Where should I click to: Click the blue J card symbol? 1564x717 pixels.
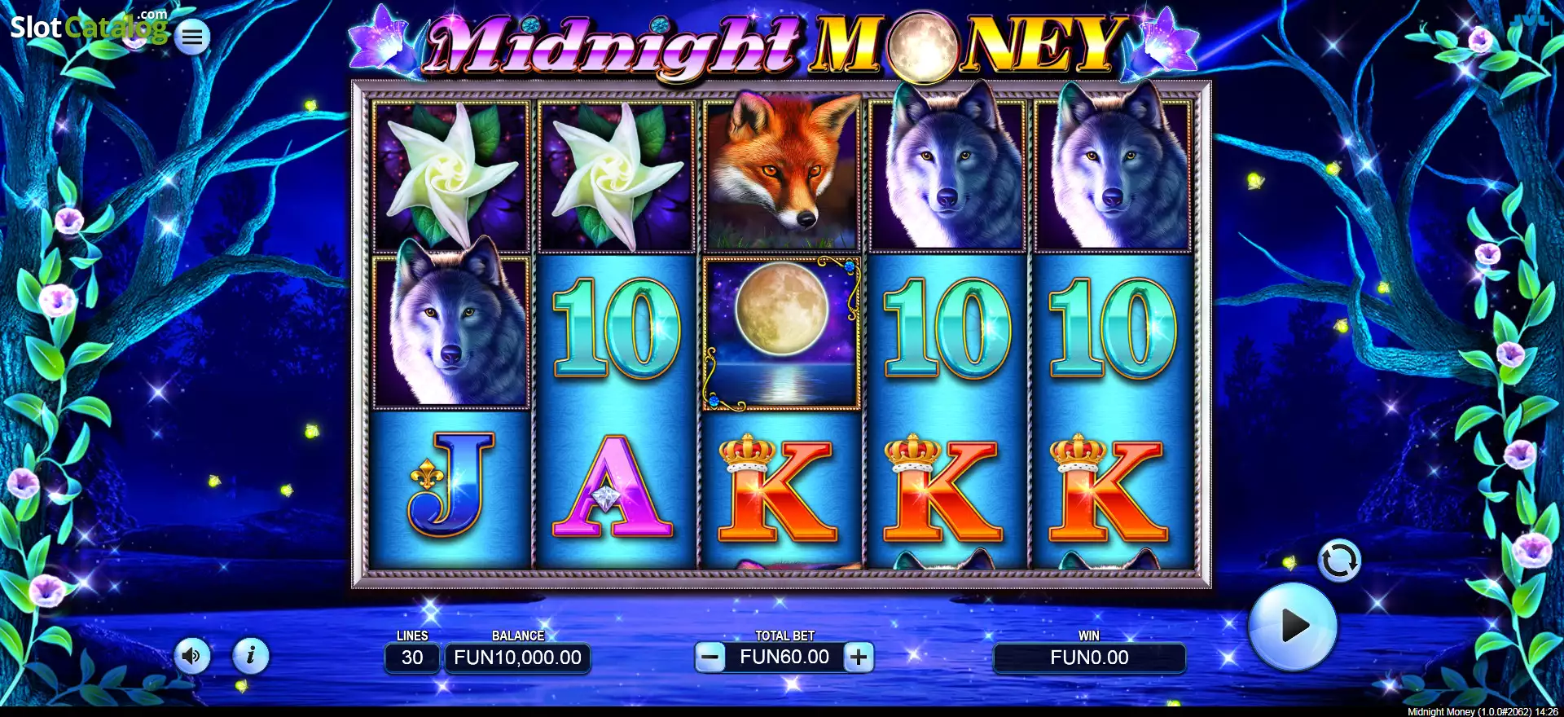[x=450, y=486]
